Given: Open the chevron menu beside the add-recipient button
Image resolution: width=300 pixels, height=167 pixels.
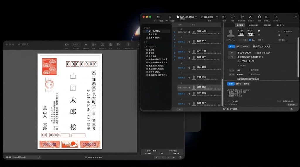Looking at the screenshot, I should (217, 17).
